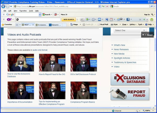Click the Print icon in the command bar
The image size is (157, 113).
click(114, 25)
